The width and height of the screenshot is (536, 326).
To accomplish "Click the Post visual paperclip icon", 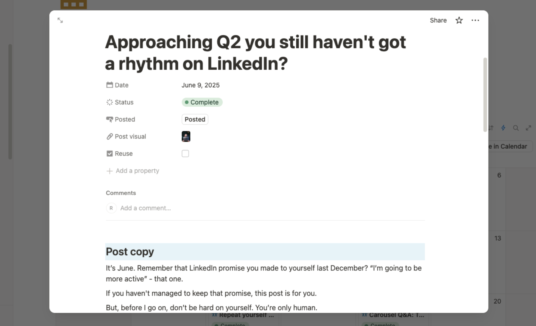I will [x=109, y=136].
